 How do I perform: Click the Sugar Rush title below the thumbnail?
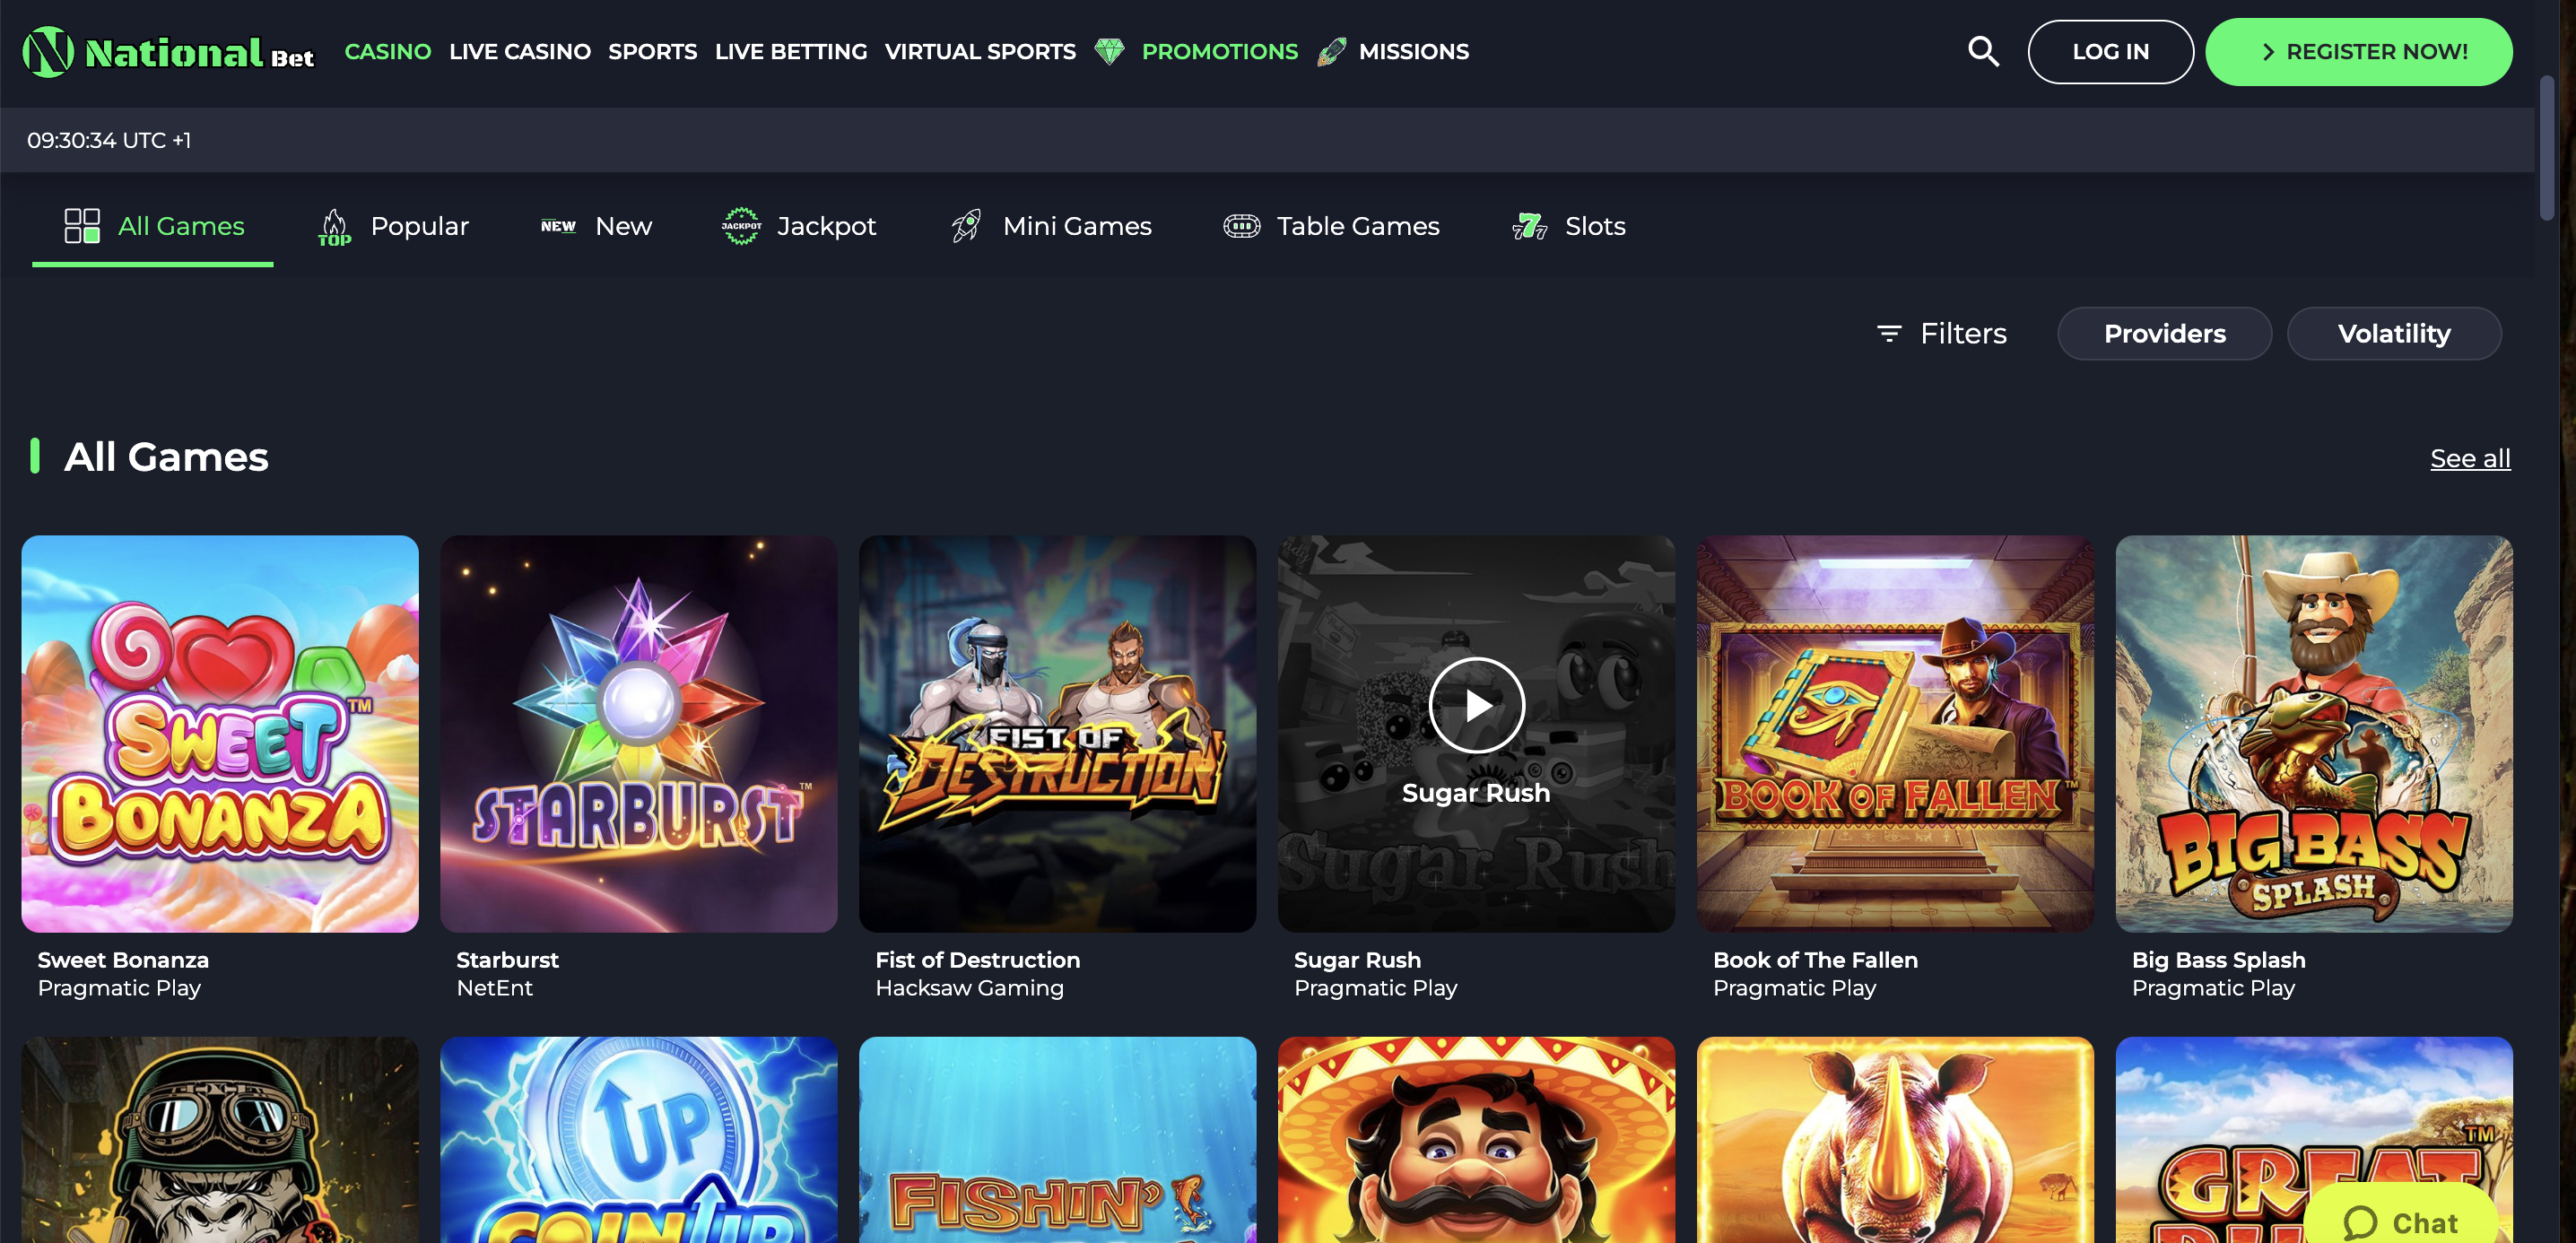pos(1356,959)
